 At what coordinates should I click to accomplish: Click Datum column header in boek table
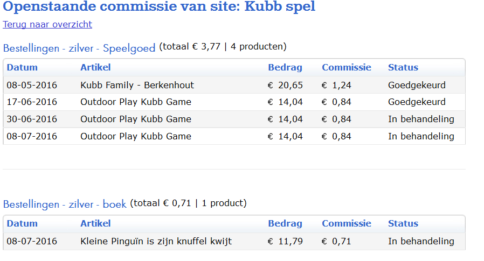tap(22, 223)
